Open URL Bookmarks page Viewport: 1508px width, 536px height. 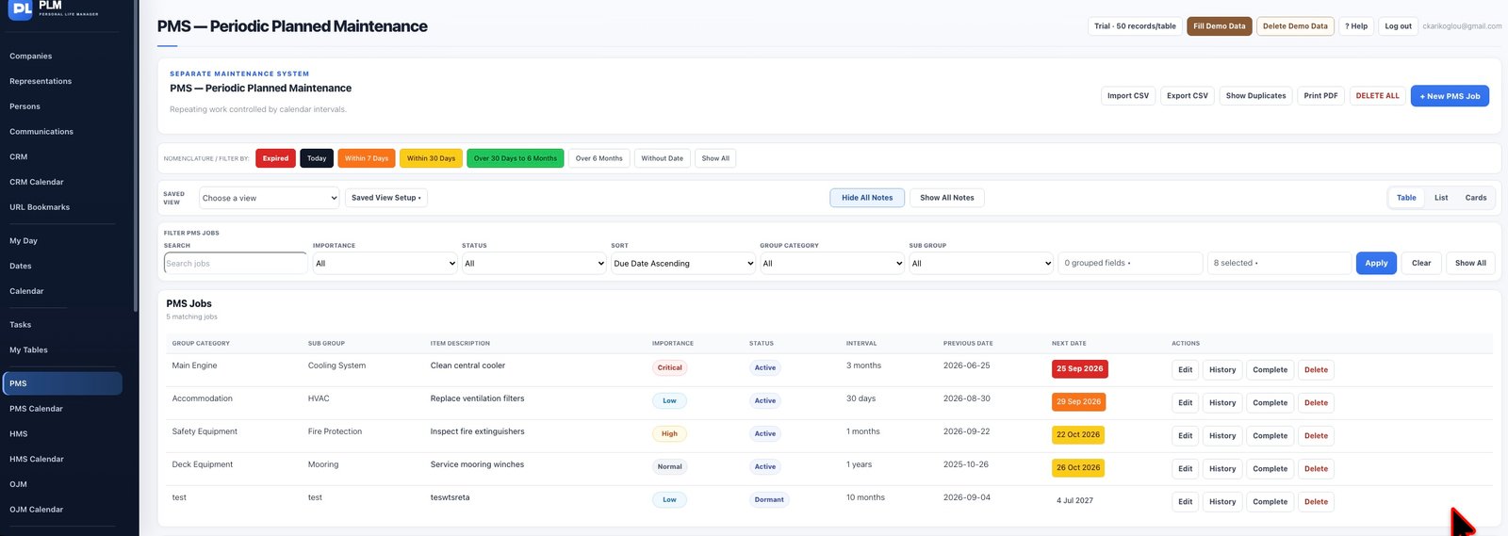[40, 208]
